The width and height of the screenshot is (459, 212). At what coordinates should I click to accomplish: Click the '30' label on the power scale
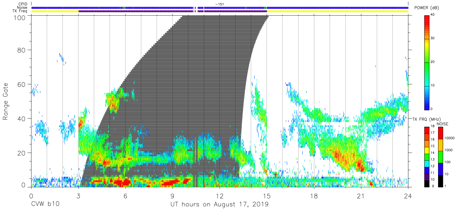coord(433,38)
